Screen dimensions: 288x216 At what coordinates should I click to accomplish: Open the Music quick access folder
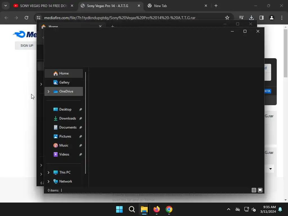[x=64, y=145]
